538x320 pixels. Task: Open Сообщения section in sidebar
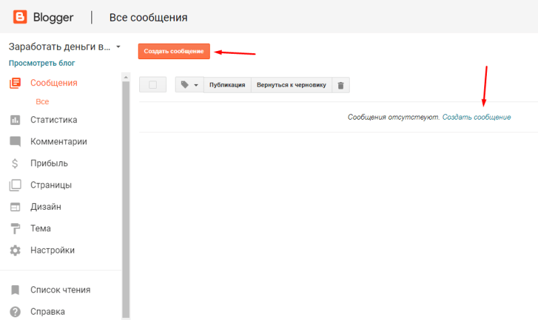click(x=54, y=83)
